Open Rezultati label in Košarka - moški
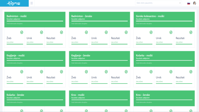 coord(180,77)
